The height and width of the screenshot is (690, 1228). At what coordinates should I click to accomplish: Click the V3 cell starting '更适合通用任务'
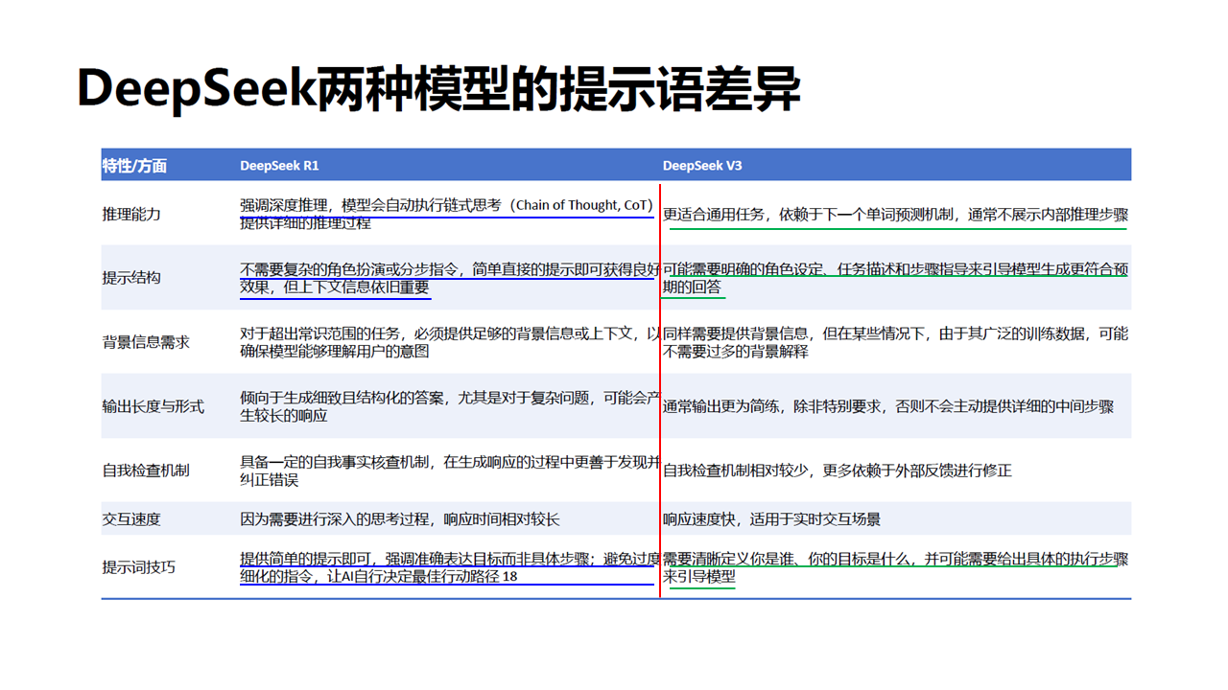[895, 215]
